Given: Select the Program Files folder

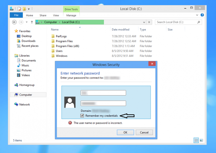Looking at the screenshot, I should pyautogui.click(x=64, y=41).
